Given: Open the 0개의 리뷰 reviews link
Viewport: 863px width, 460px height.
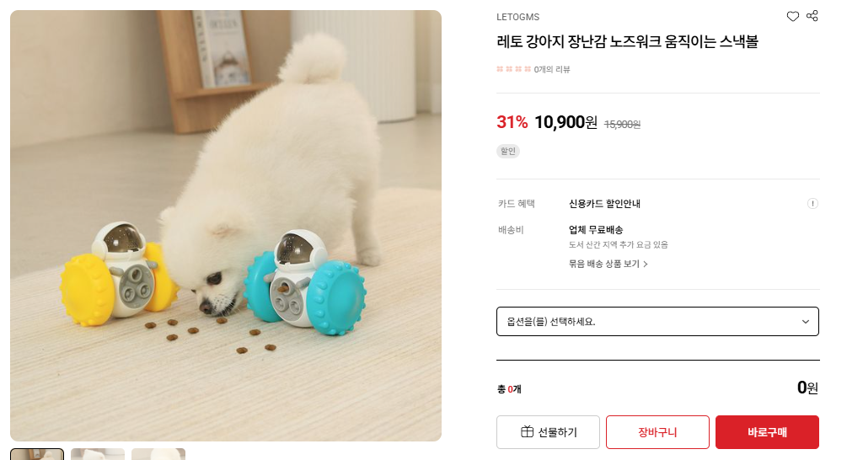Looking at the screenshot, I should [552, 69].
